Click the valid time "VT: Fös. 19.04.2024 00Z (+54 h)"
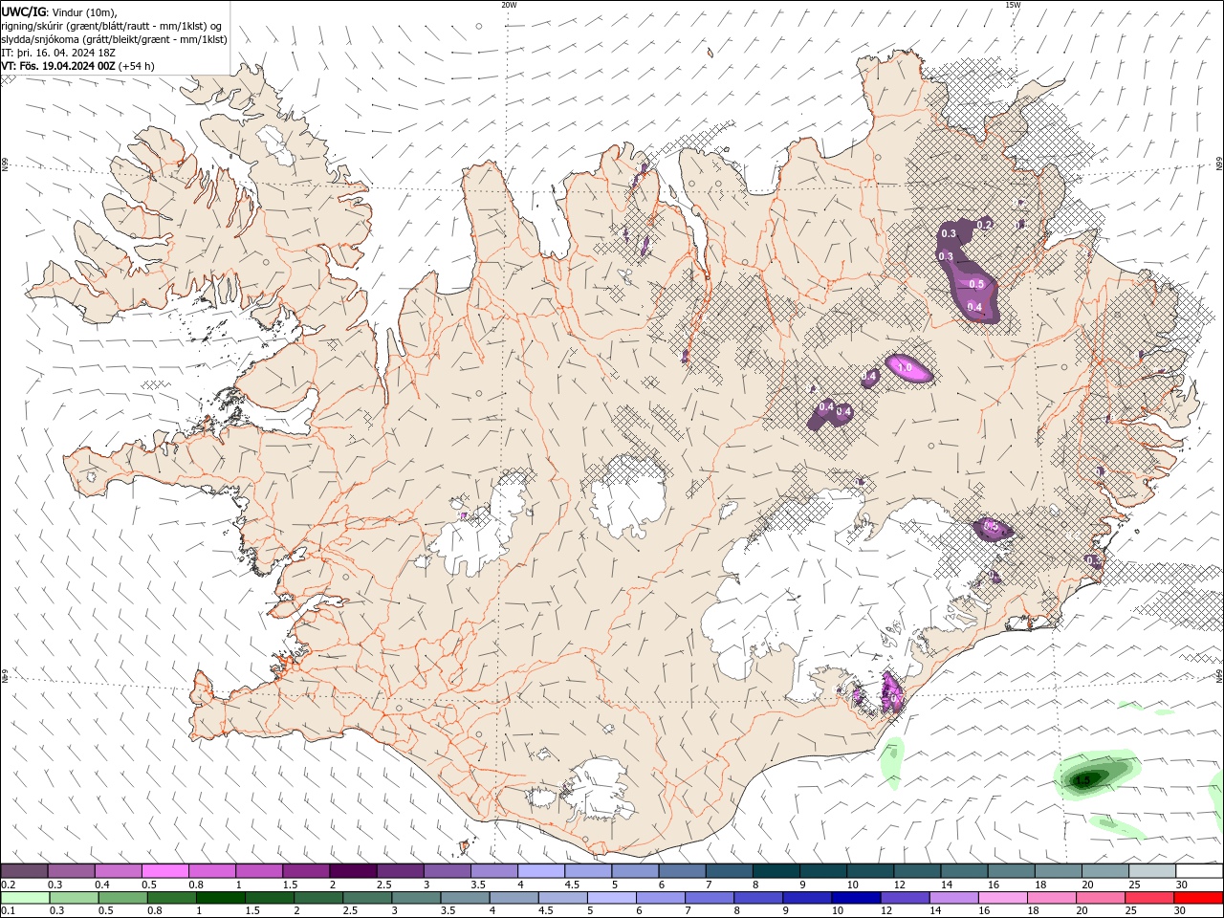Viewport: 1224px width, 918px height. pyautogui.click(x=78, y=66)
